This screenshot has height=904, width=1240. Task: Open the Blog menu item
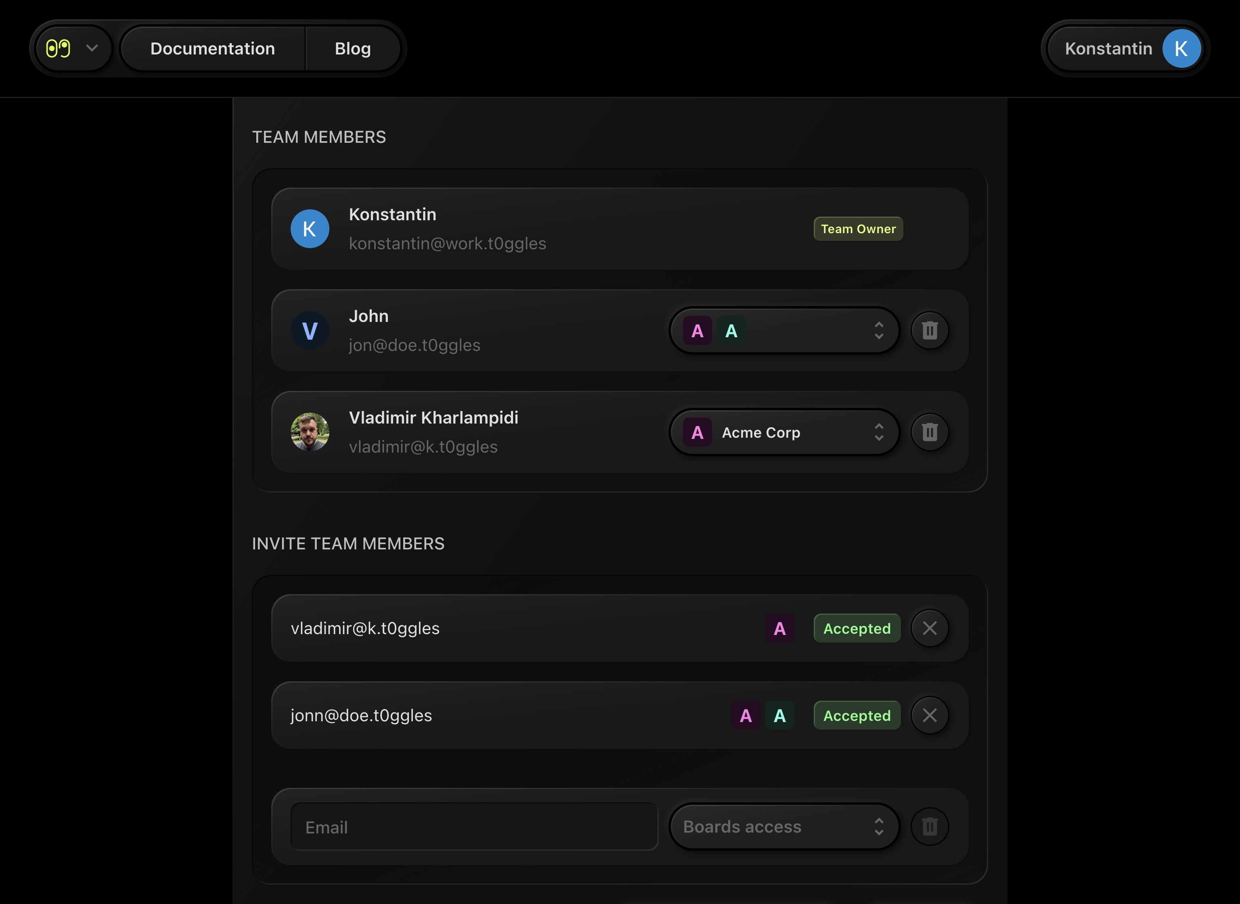(352, 49)
